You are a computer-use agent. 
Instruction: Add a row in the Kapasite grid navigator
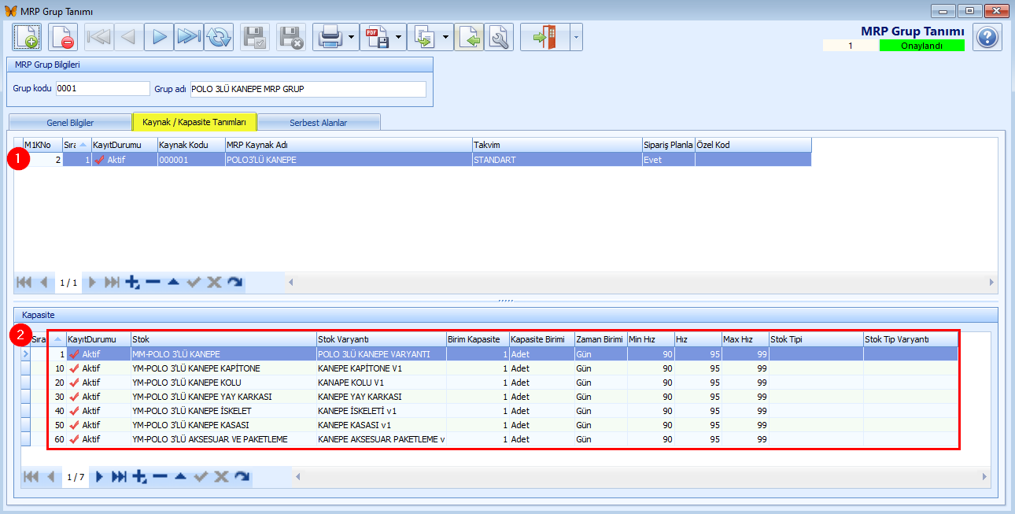140,476
